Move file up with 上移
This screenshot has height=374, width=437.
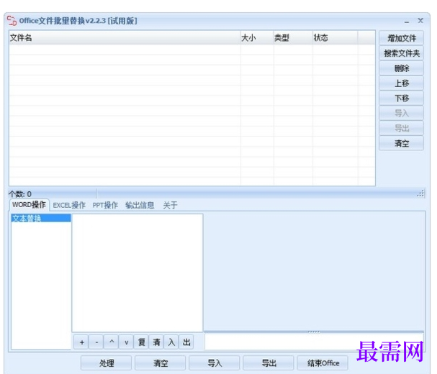(401, 83)
